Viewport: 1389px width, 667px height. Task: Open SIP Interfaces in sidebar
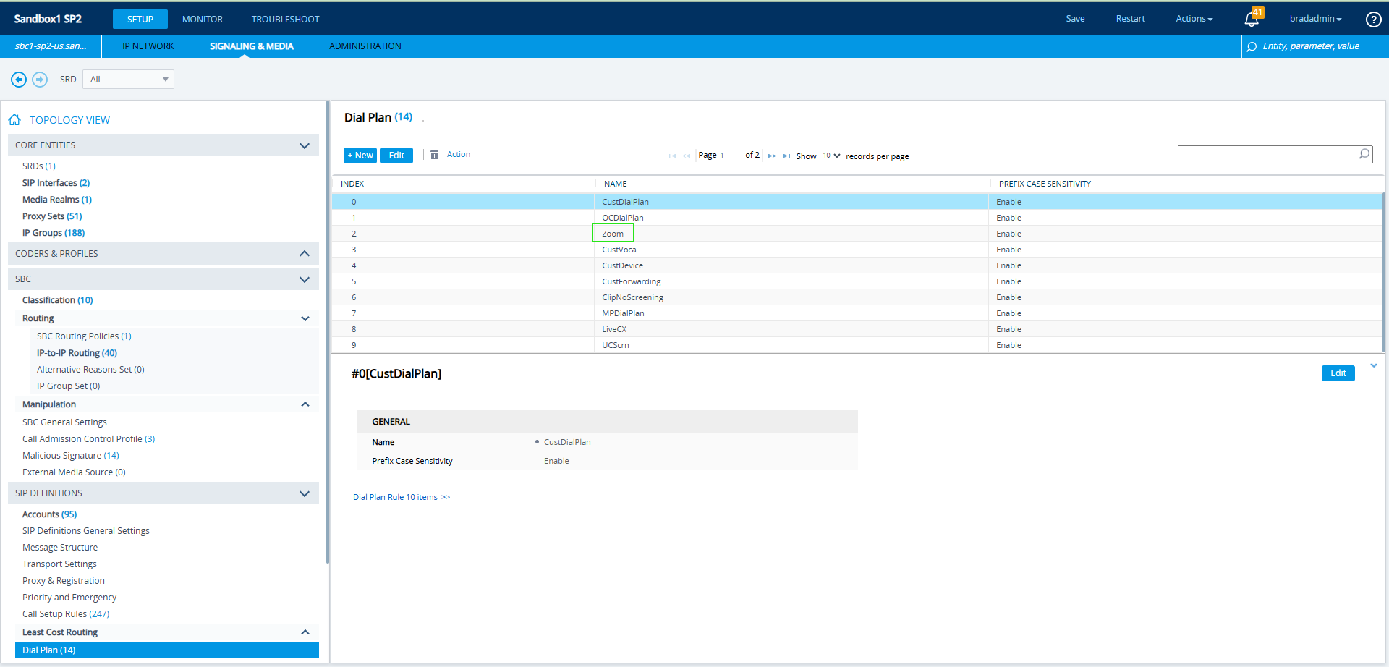point(56,183)
